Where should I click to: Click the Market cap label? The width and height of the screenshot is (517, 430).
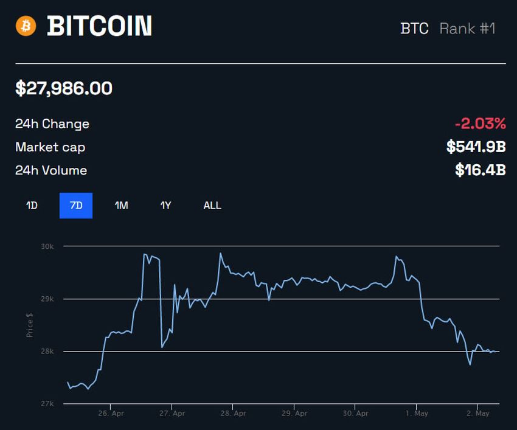[x=50, y=147]
